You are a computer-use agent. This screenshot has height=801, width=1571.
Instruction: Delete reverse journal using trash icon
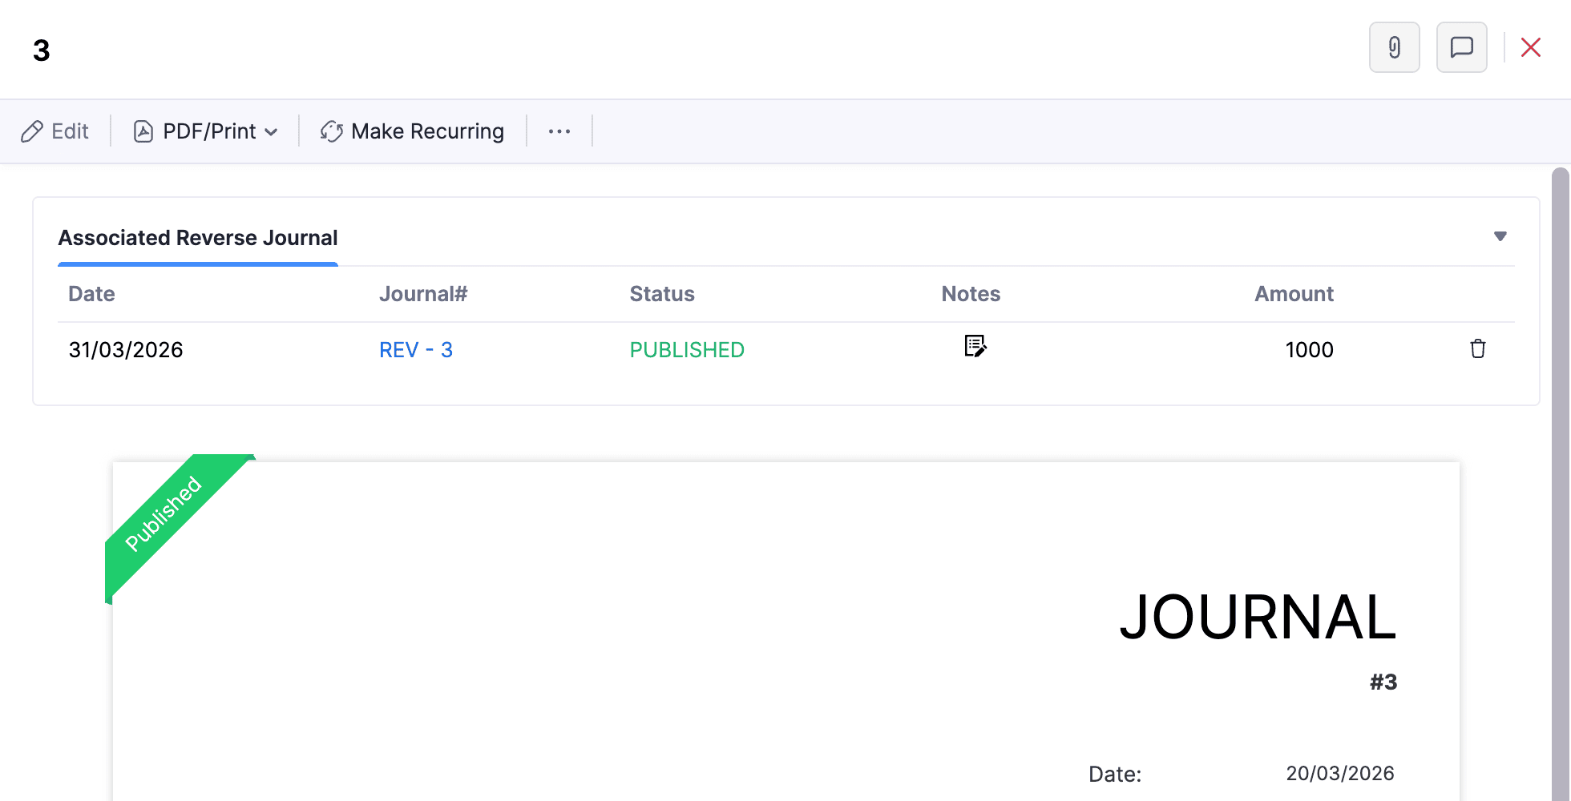point(1477,349)
